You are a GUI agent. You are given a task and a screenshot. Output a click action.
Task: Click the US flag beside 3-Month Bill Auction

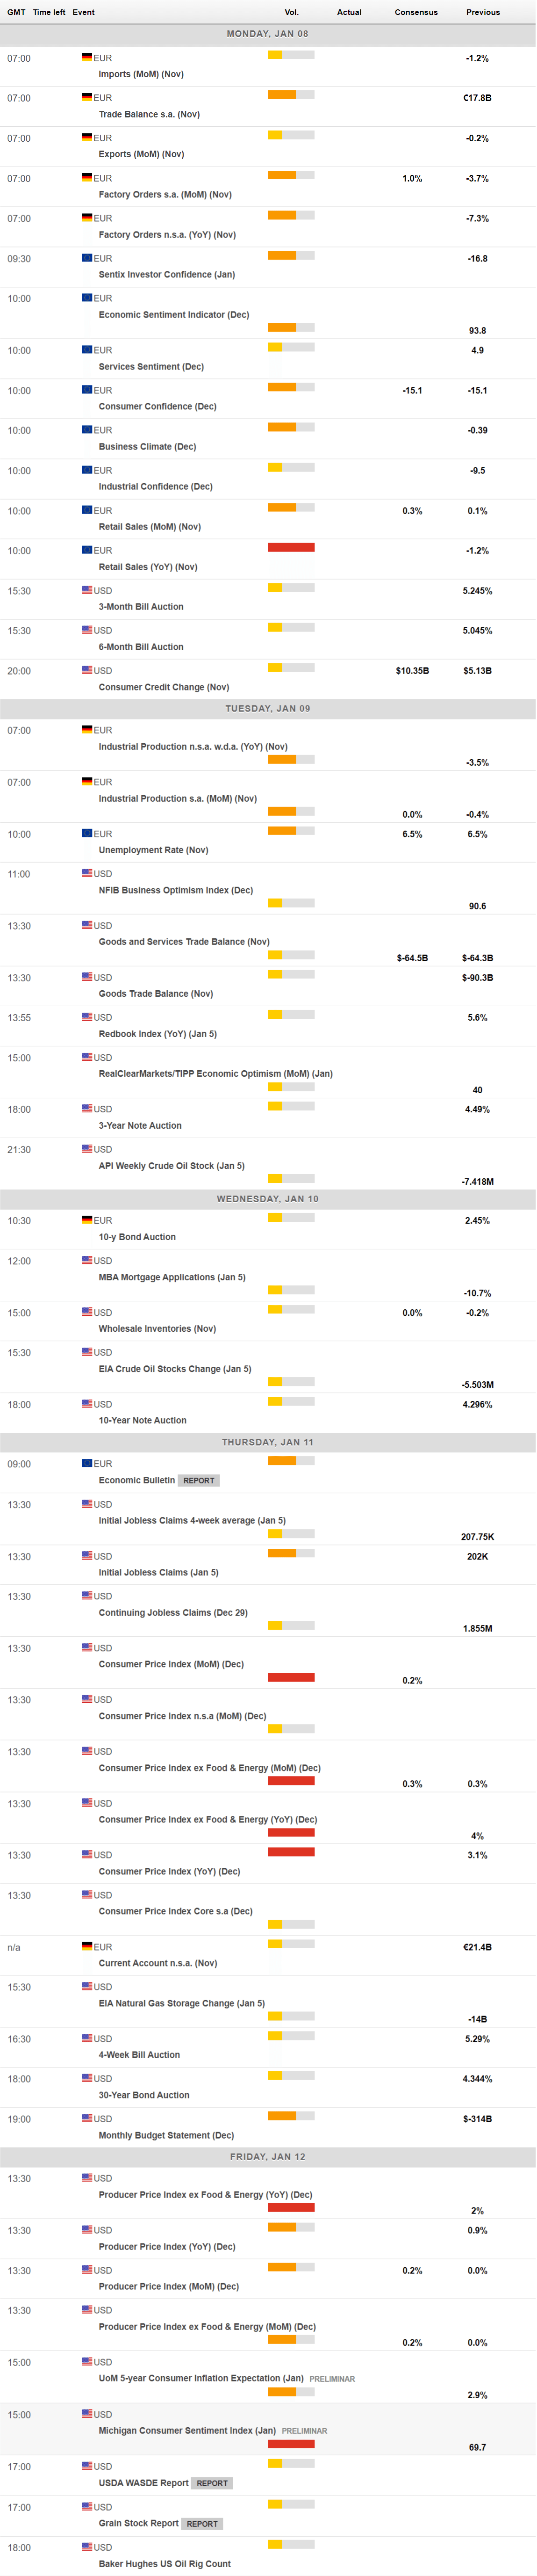pyautogui.click(x=87, y=590)
